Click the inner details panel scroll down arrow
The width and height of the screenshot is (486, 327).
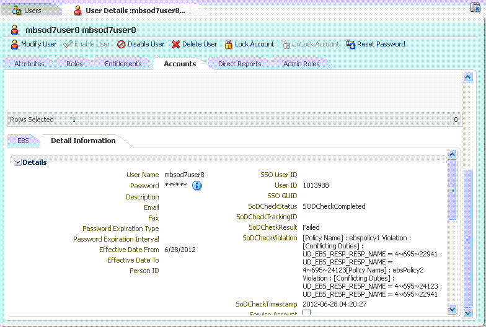pyautogui.click(x=453, y=309)
